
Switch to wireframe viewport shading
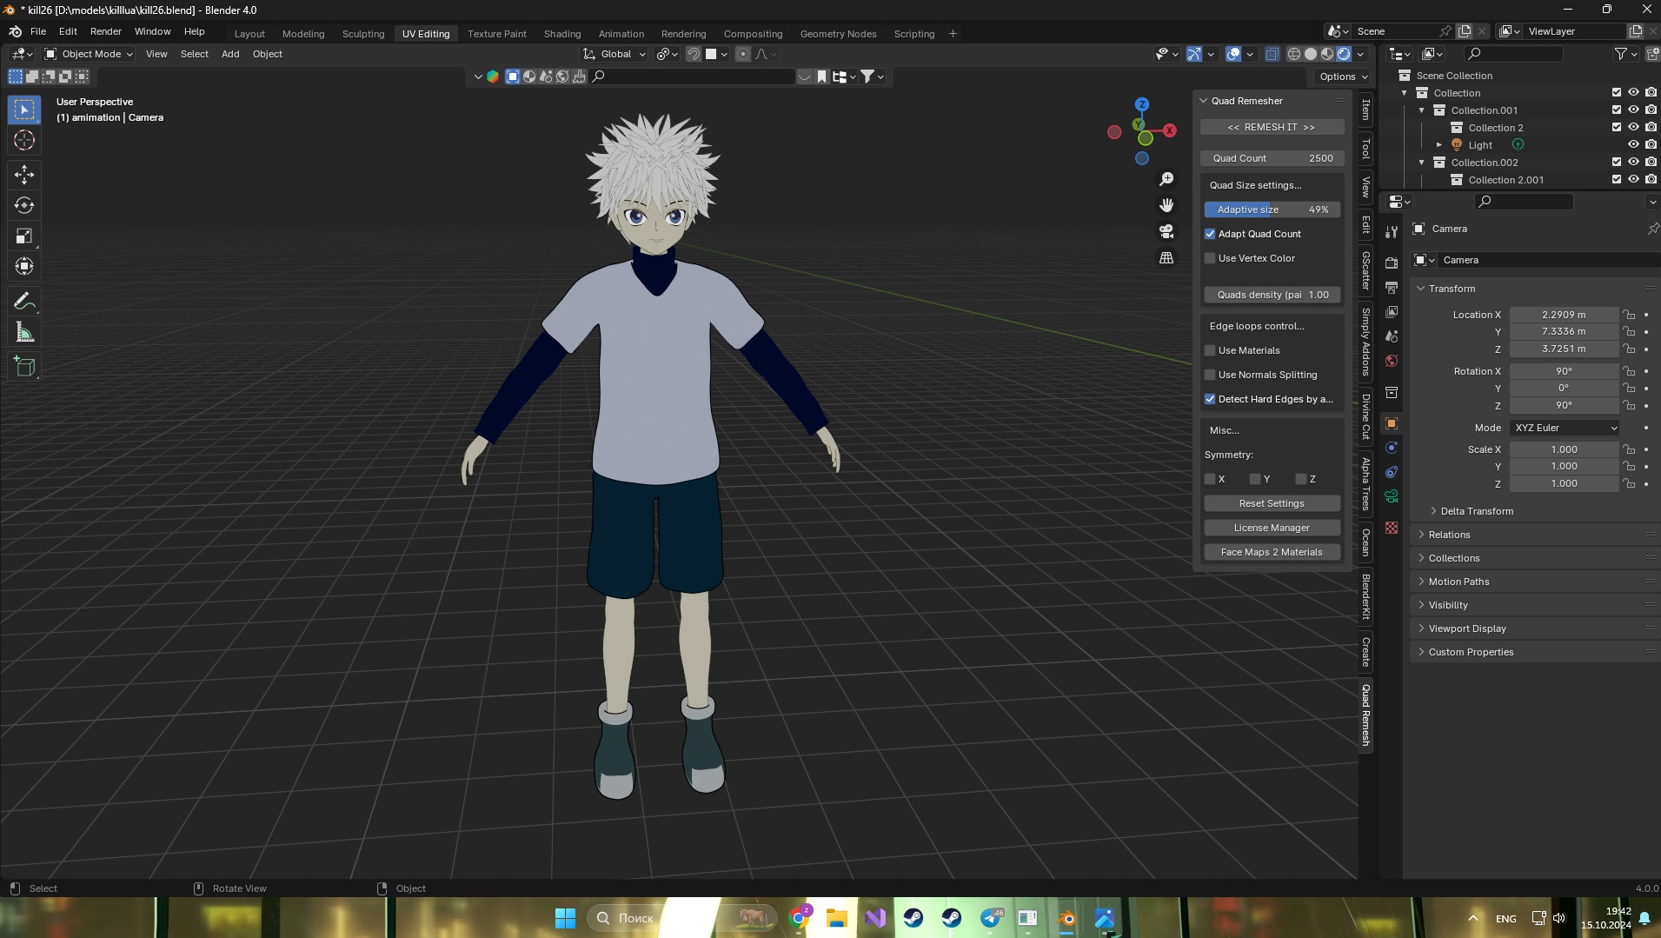(1294, 54)
